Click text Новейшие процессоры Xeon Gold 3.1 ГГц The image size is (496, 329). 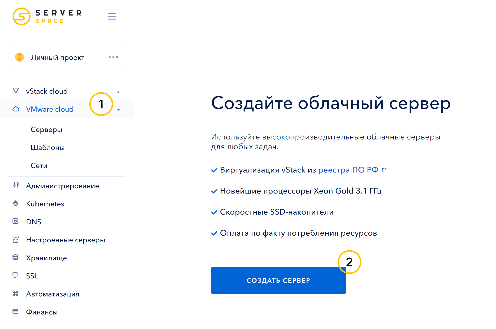(x=301, y=191)
